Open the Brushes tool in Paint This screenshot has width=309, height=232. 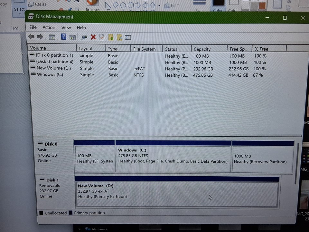[93, 5]
